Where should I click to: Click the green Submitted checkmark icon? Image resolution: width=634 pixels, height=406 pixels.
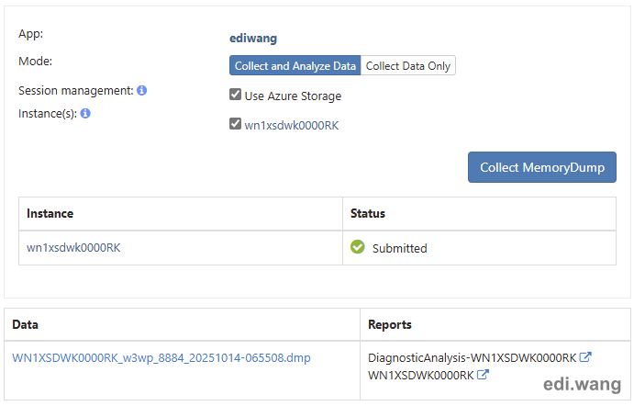click(x=358, y=247)
